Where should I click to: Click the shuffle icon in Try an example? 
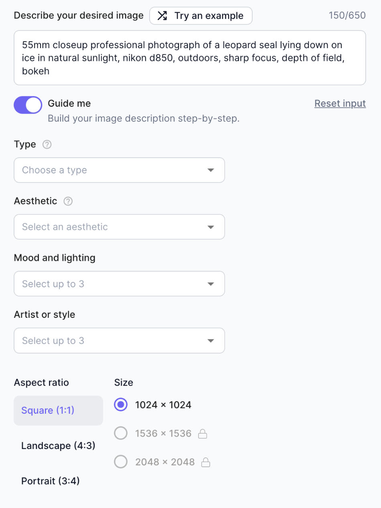click(162, 16)
